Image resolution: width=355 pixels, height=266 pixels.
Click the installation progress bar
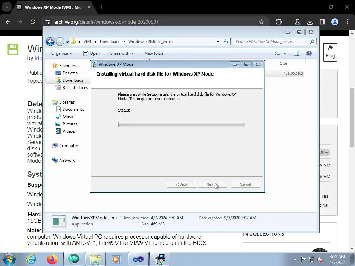click(181, 124)
